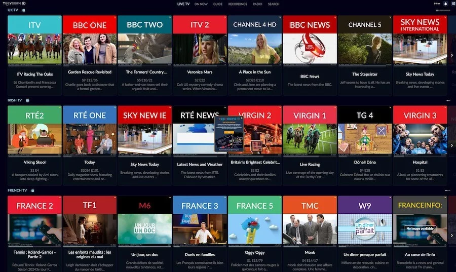The width and height of the screenshot is (456, 272).
Task: Expand the corner arrow on TG 4 tile
Action: [x=390, y=108]
